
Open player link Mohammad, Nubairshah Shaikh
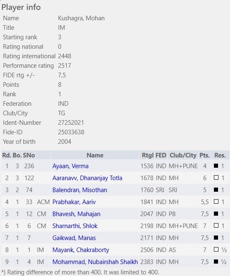tap(95, 262)
